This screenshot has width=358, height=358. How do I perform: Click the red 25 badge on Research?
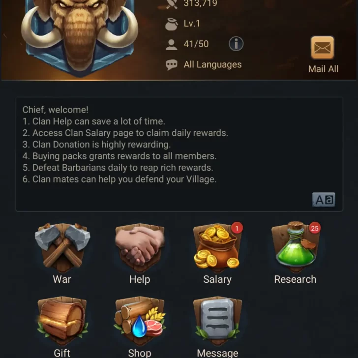click(315, 228)
